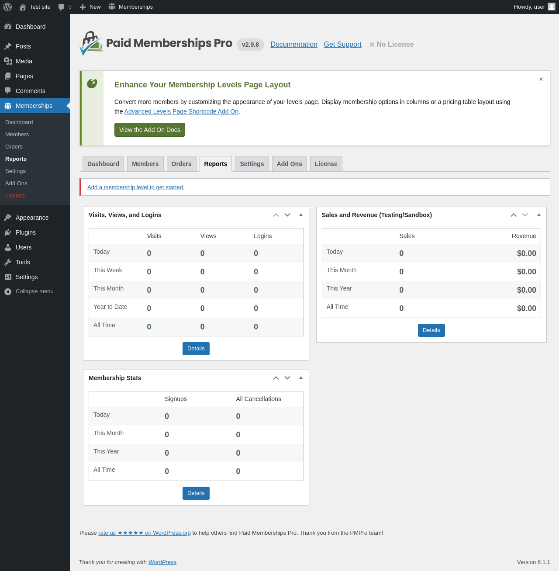Click the v2.9.8 version badge
The image size is (559, 571).
tap(251, 45)
